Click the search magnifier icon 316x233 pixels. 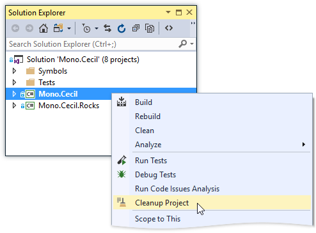point(183,44)
